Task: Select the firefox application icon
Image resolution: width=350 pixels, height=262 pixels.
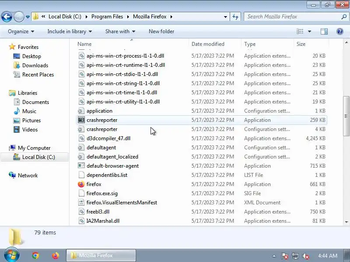Action: point(81,184)
